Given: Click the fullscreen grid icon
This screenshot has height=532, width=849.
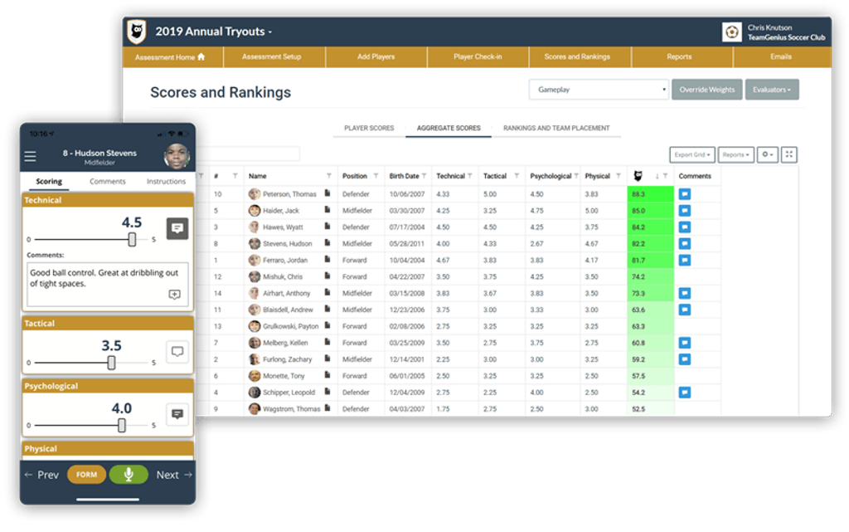Looking at the screenshot, I should click(x=789, y=154).
